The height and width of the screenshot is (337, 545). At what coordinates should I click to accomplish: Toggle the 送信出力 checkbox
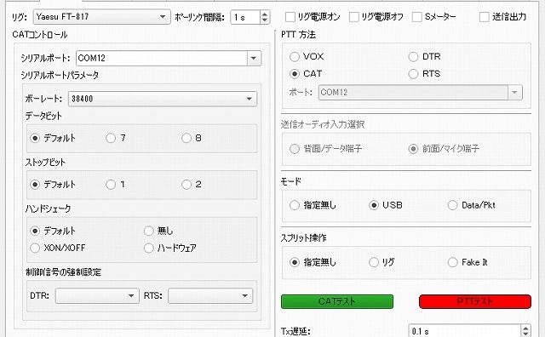(484, 17)
